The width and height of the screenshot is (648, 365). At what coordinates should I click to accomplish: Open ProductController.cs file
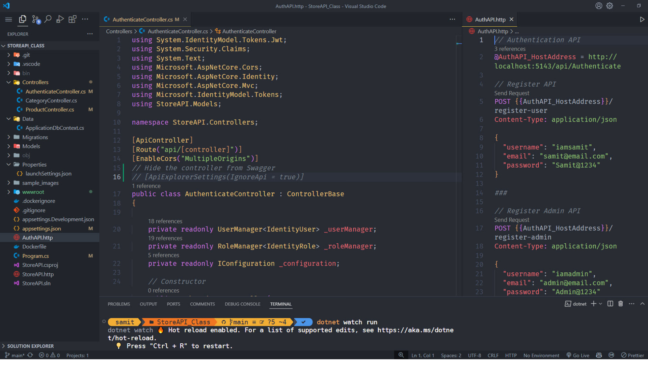coord(50,109)
